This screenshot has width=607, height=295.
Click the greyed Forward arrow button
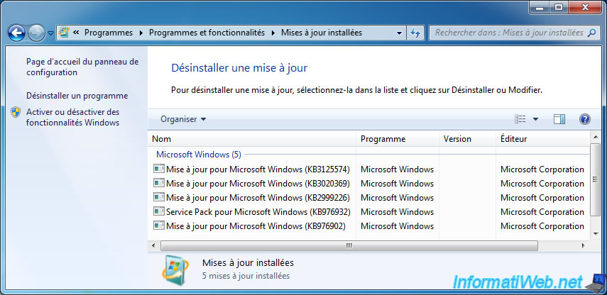36,33
